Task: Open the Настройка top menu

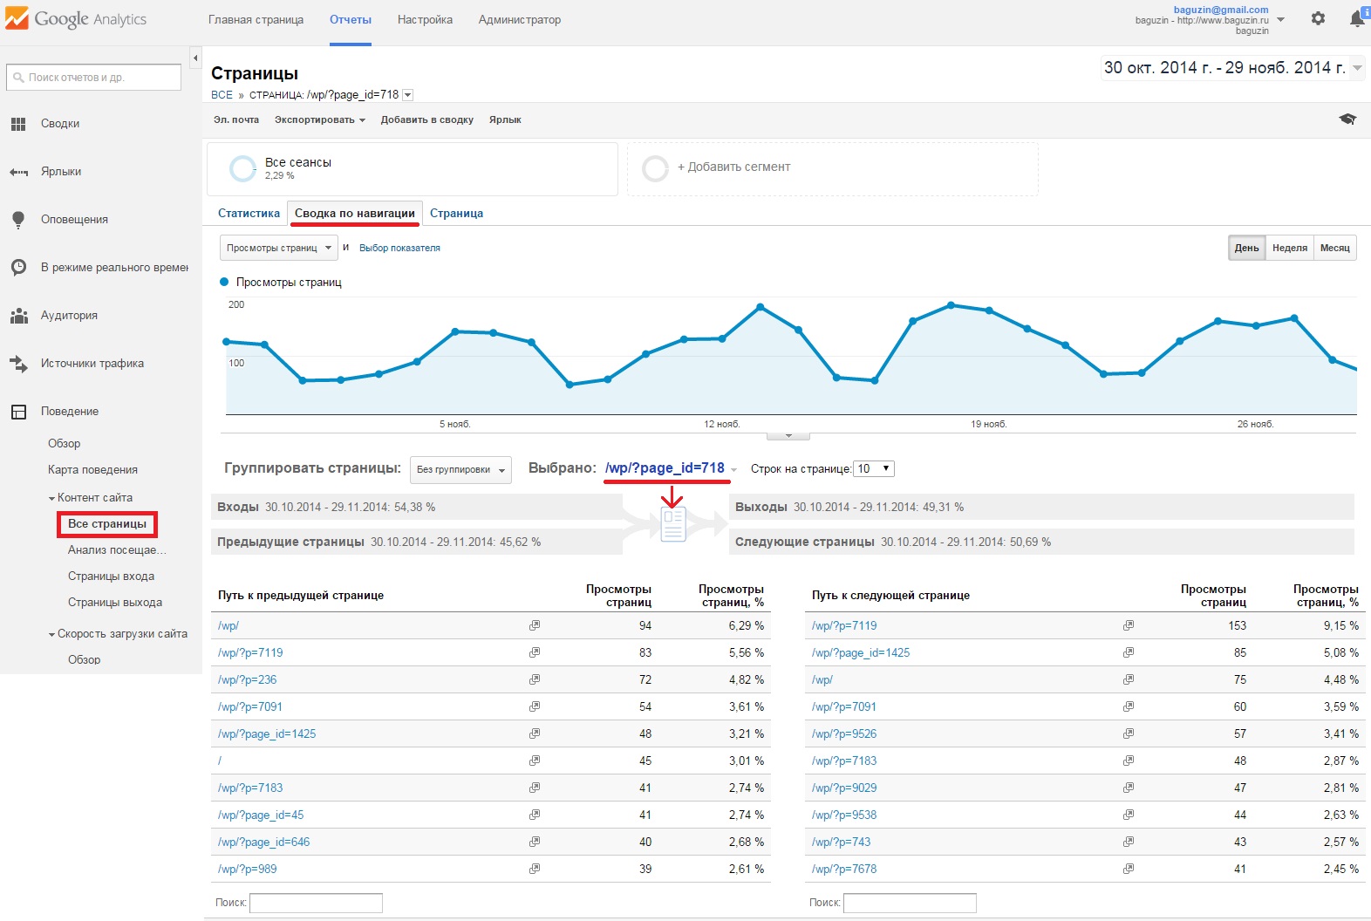Action: click(x=425, y=19)
